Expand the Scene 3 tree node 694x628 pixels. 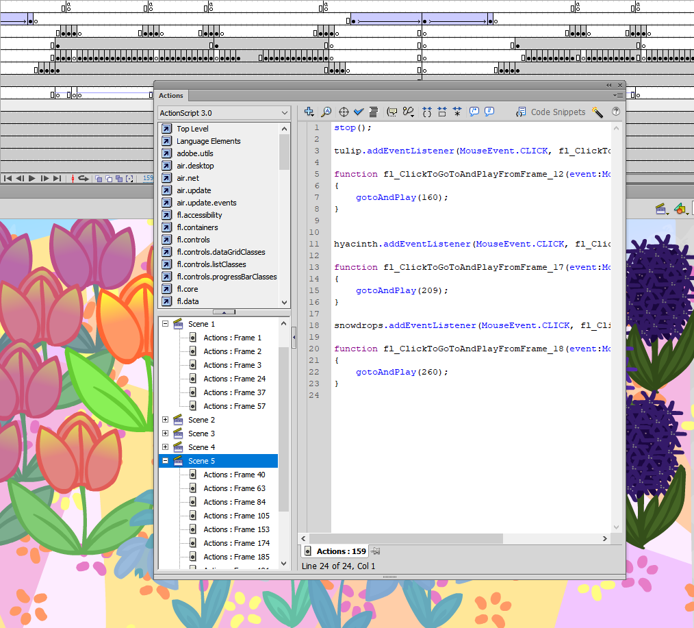[165, 433]
